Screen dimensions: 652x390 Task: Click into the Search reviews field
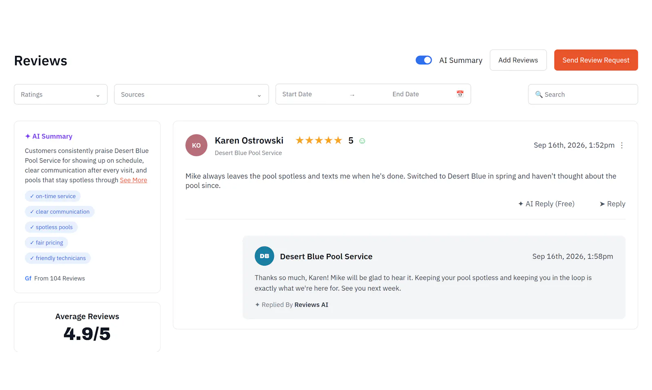(583, 95)
